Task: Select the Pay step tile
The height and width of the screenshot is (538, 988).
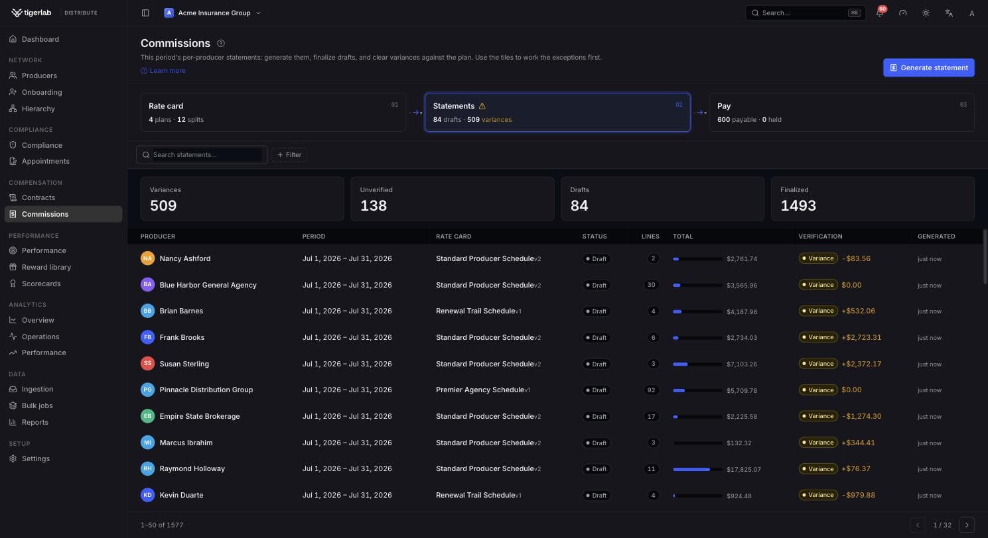Action: pos(842,112)
